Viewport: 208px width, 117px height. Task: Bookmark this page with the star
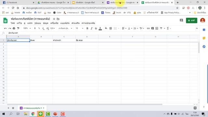click(177, 8)
